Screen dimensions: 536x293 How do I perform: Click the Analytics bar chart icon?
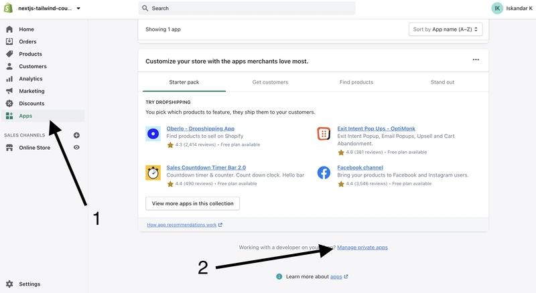click(9, 79)
